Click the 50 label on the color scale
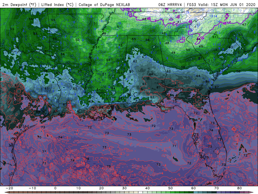The width and height of the screenshot is (258, 194). click(x=171, y=188)
